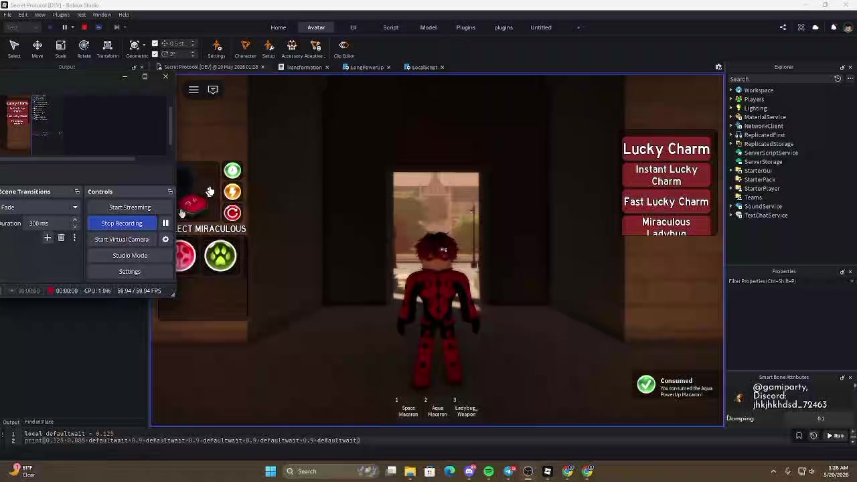Run the command bar script
The image size is (857, 482).
835,436
